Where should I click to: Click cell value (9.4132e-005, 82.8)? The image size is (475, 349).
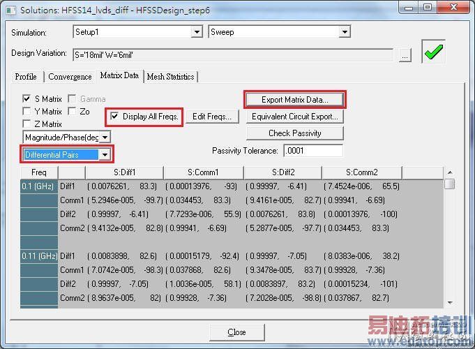125,228
